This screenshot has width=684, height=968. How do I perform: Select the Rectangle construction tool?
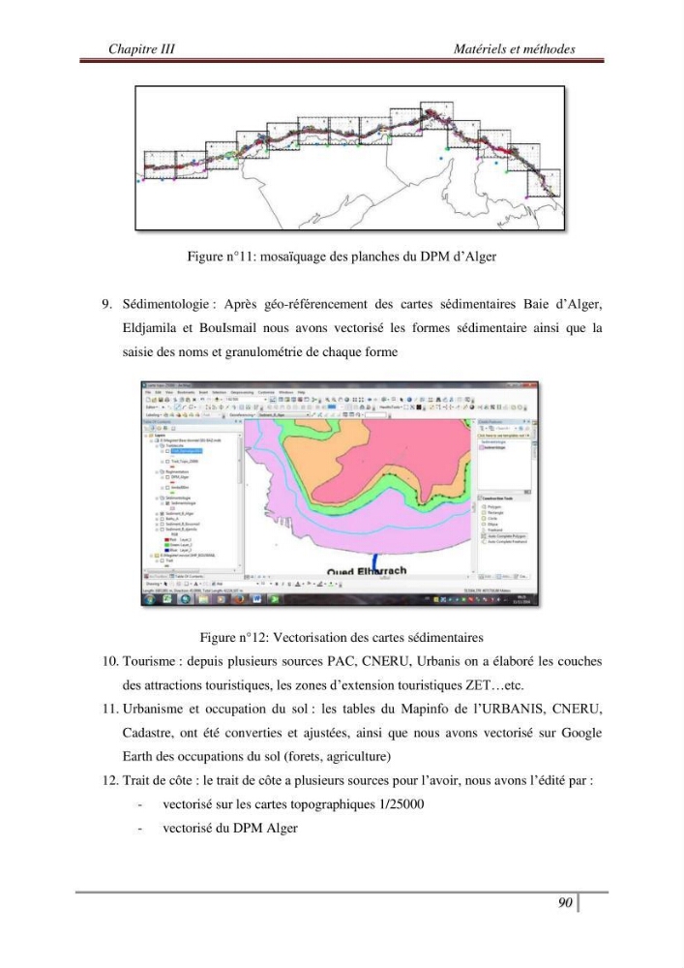click(x=492, y=512)
